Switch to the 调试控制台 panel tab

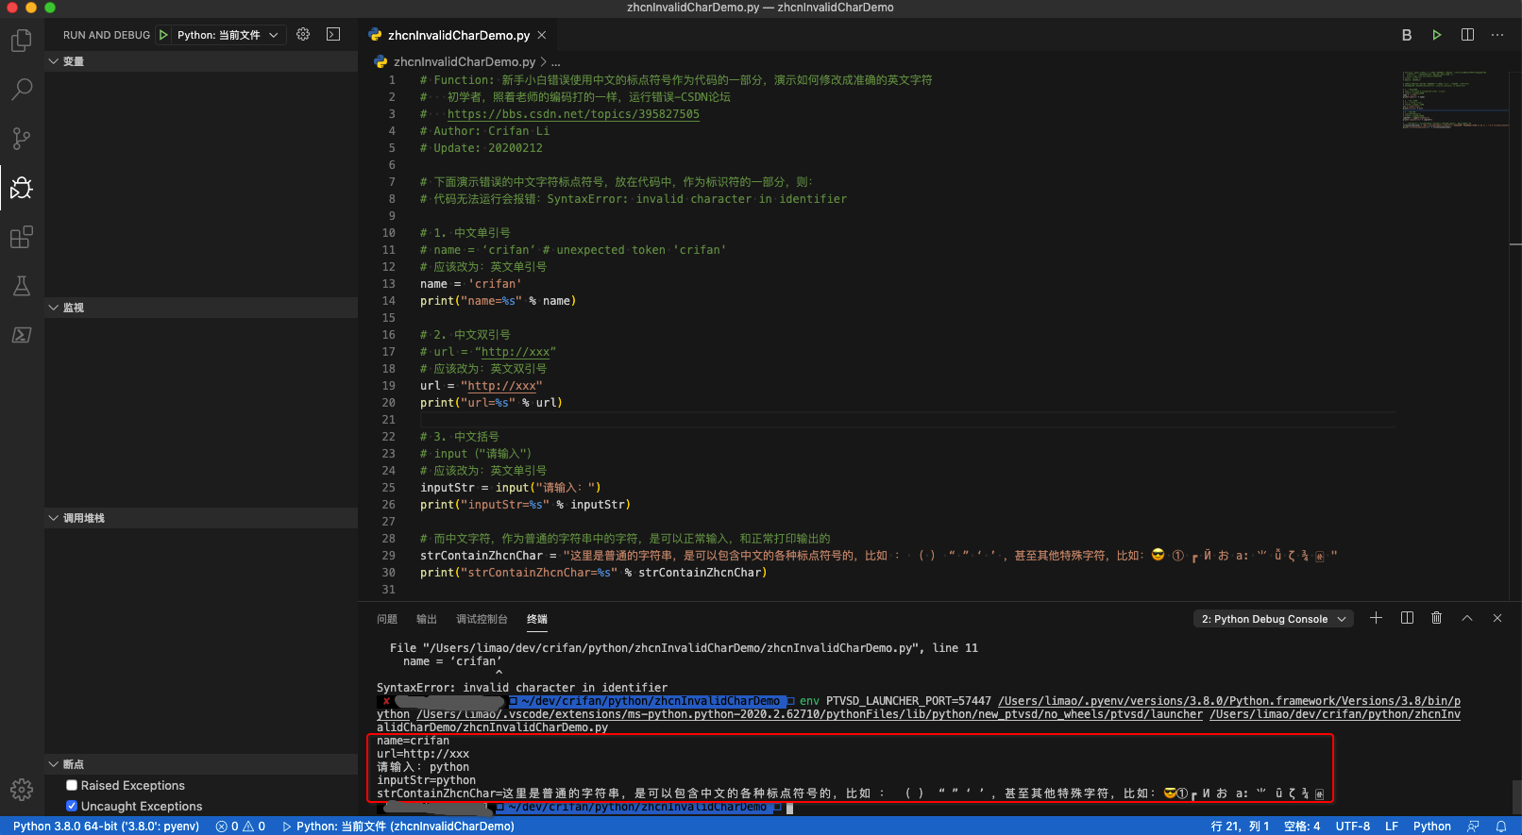pos(482,619)
